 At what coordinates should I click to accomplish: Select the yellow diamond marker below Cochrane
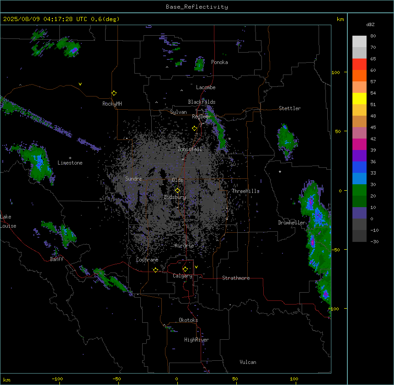click(x=155, y=270)
